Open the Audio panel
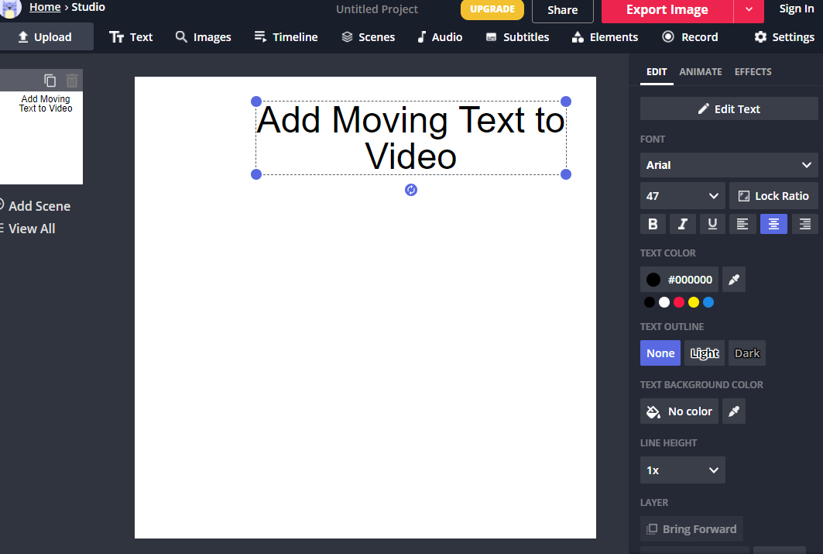823x554 pixels. click(x=439, y=36)
